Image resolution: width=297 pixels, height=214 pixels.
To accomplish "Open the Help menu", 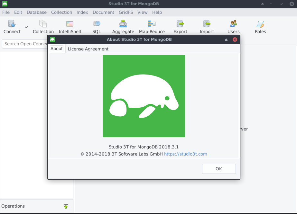I will [x=157, y=12].
